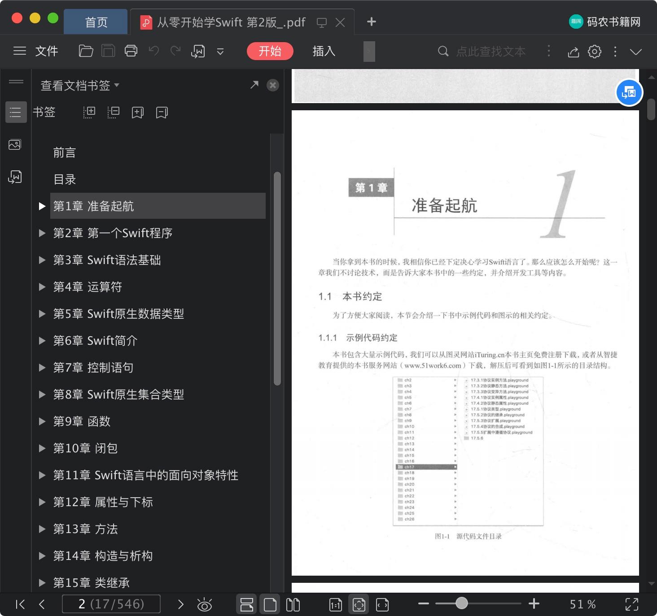The width and height of the screenshot is (657, 616).
Task: Switch to single page view
Action: 270,604
